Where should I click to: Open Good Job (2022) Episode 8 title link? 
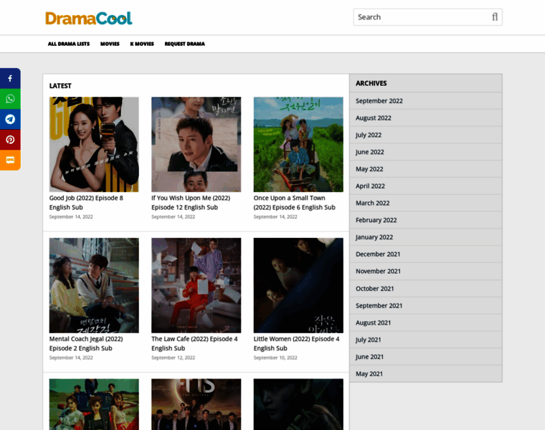[x=86, y=203]
